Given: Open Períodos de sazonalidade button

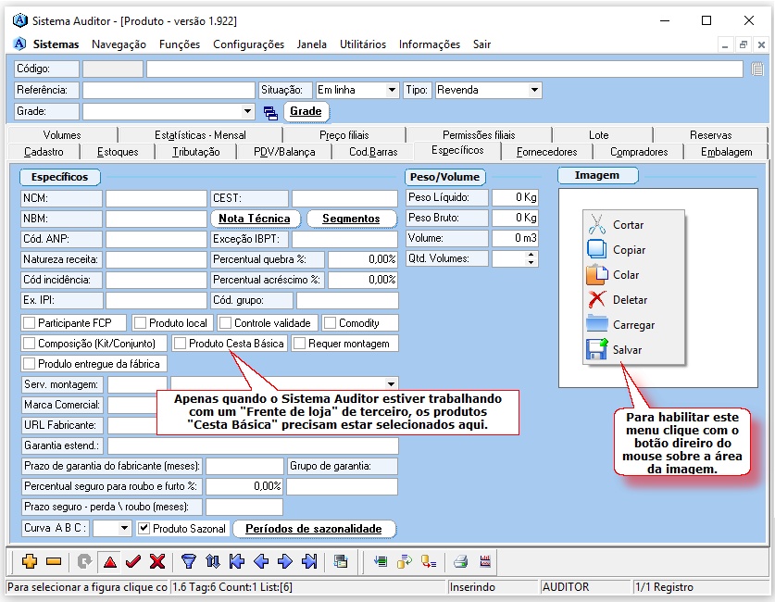Looking at the screenshot, I should [x=314, y=529].
